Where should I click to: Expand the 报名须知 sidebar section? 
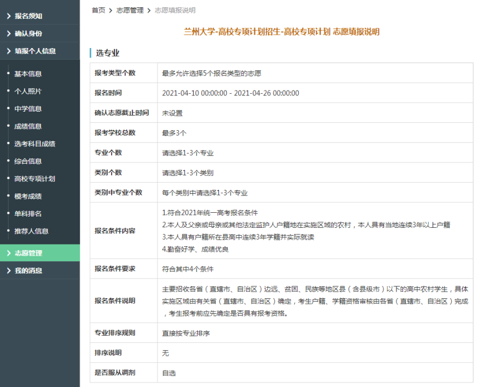(28, 16)
